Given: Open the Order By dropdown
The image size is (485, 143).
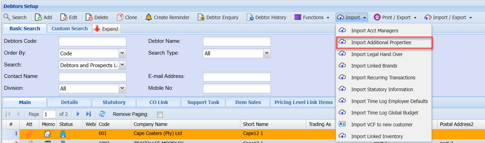Looking at the screenshot, I should click(x=122, y=53).
